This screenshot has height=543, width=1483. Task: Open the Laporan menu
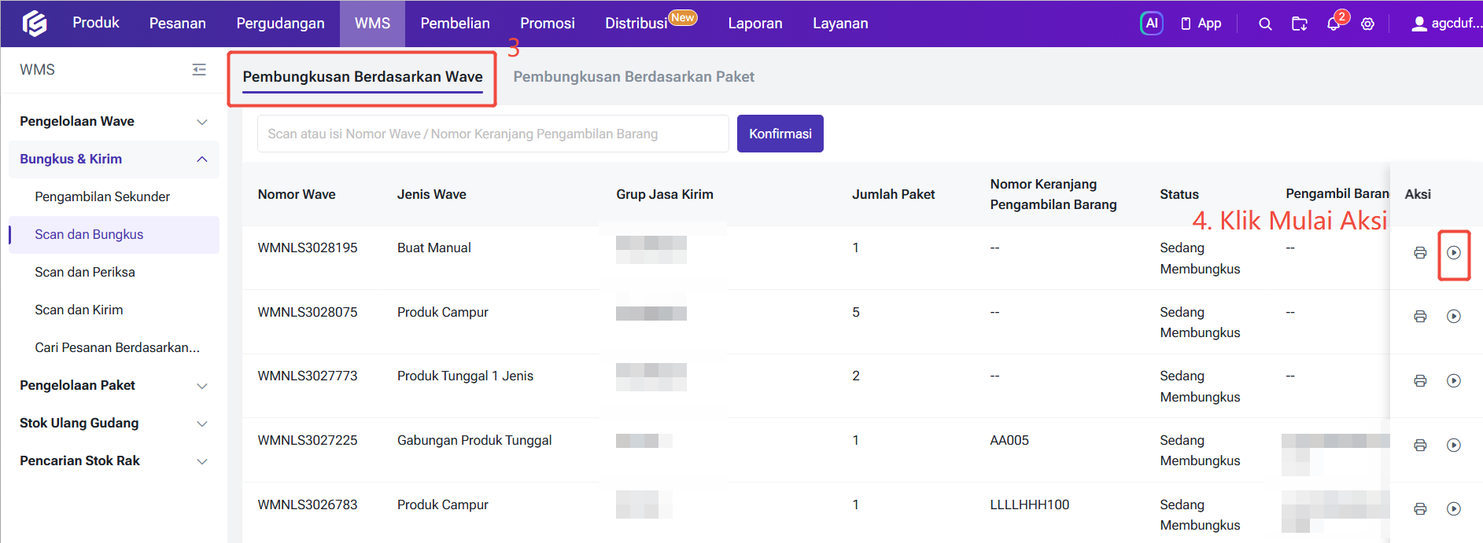pyautogui.click(x=755, y=24)
